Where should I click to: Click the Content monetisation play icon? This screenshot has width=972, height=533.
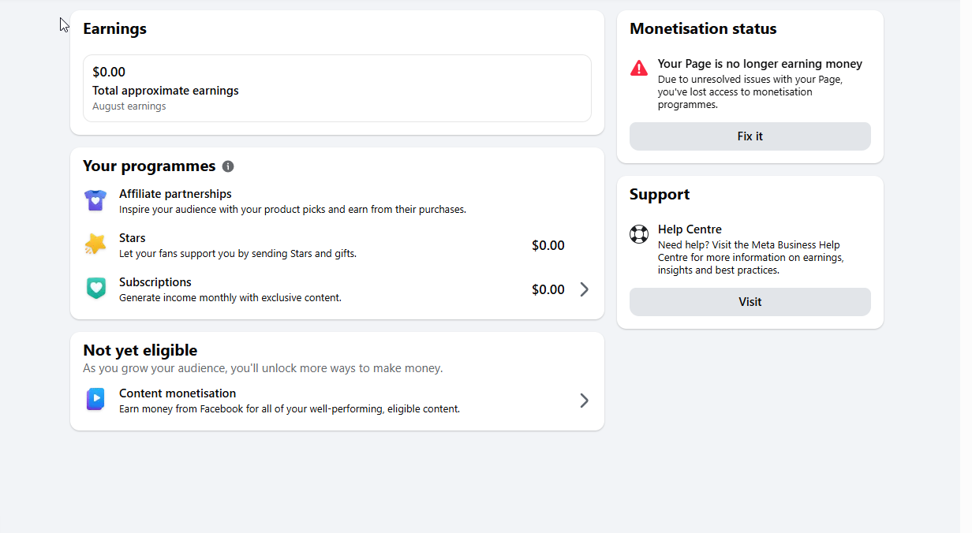[x=95, y=400]
